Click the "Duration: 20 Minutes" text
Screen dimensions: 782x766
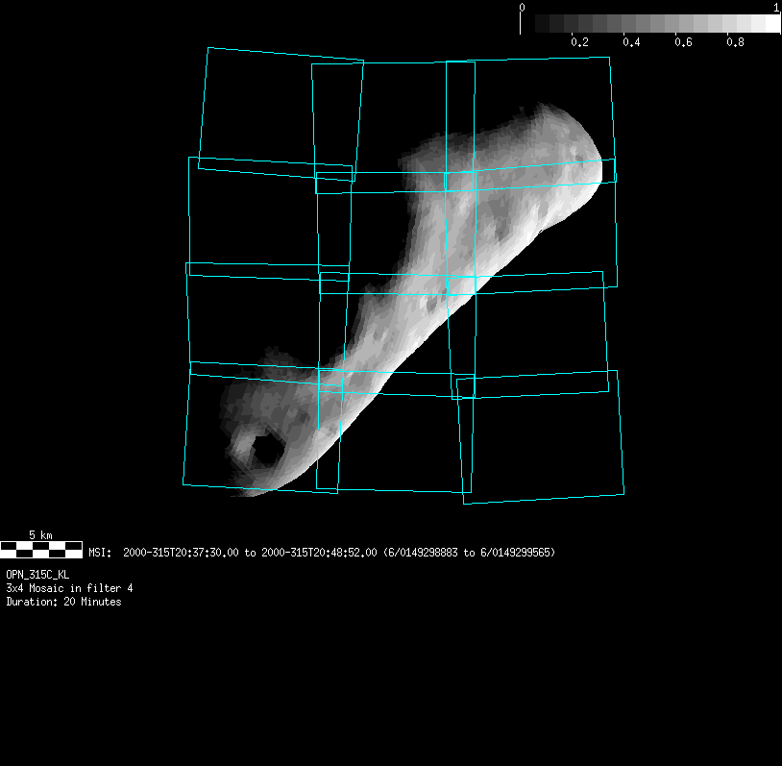(x=63, y=602)
